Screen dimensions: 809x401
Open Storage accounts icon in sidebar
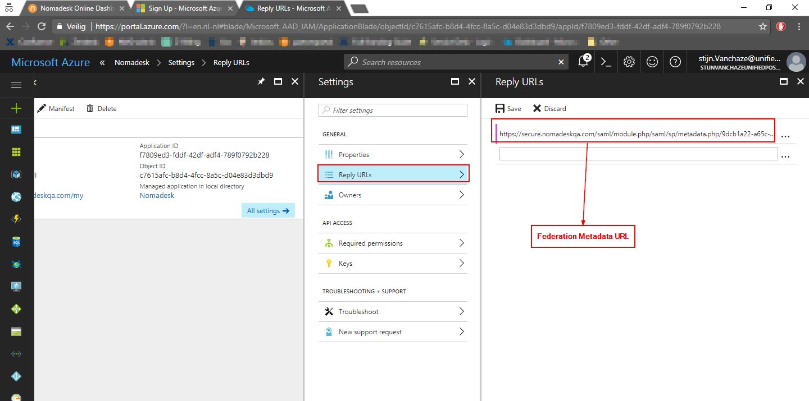click(x=16, y=331)
